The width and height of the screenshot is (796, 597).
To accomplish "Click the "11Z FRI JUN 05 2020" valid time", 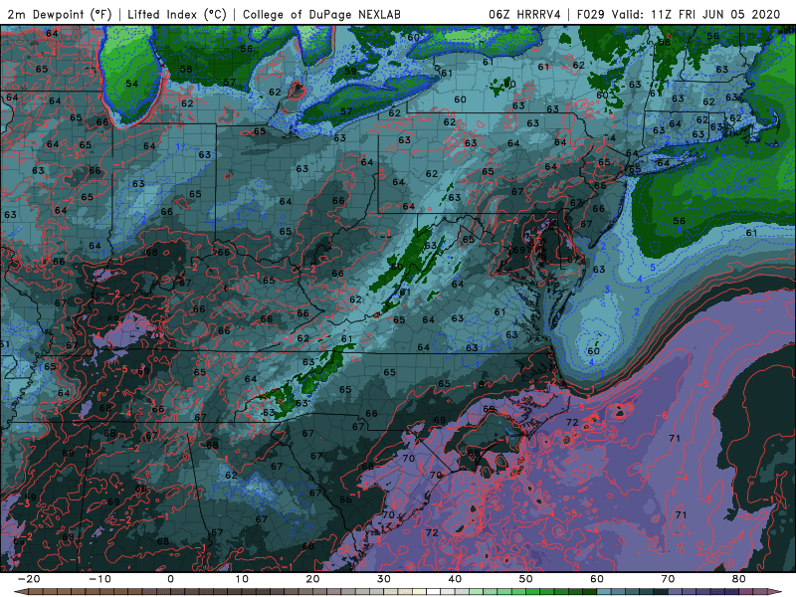I will (714, 14).
